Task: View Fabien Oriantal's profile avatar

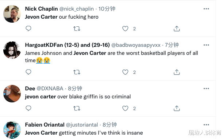Action: [x=12, y=130]
